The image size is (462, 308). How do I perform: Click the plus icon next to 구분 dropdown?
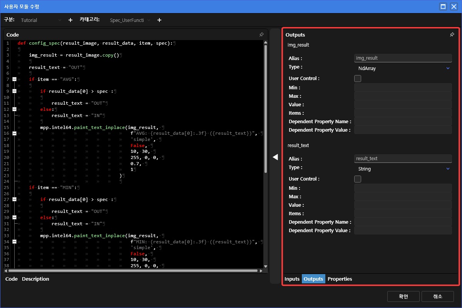point(70,20)
